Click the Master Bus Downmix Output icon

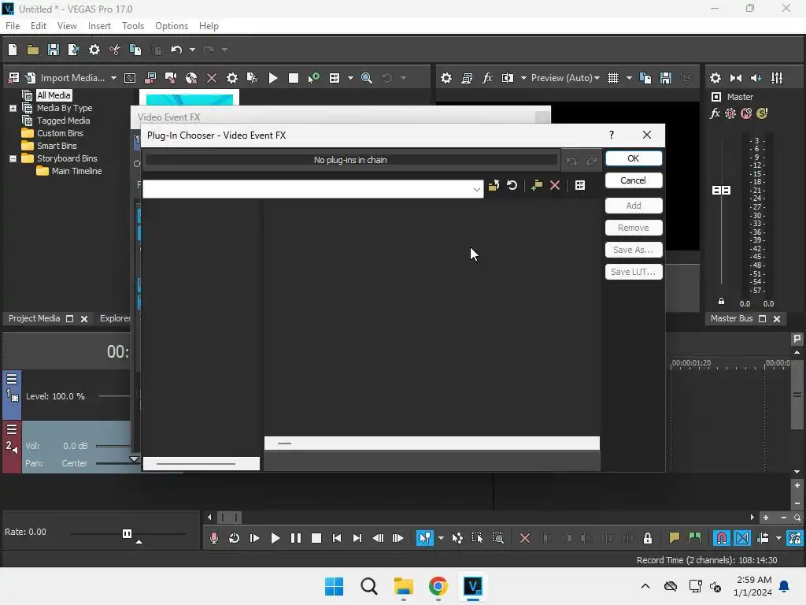pos(736,78)
